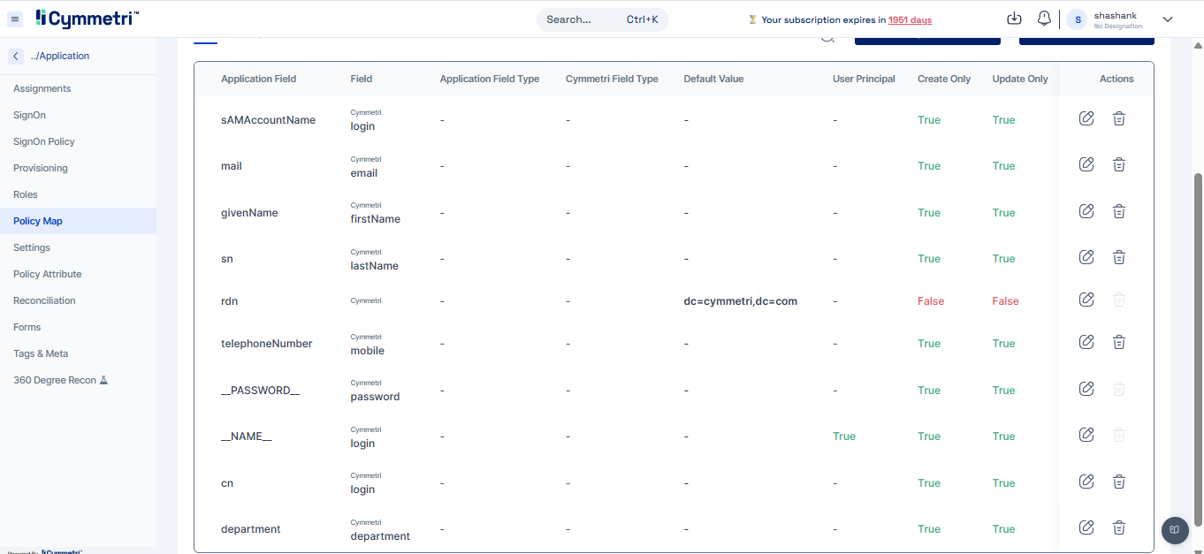Delete the sn mapping
1204x554 pixels.
pyautogui.click(x=1118, y=257)
